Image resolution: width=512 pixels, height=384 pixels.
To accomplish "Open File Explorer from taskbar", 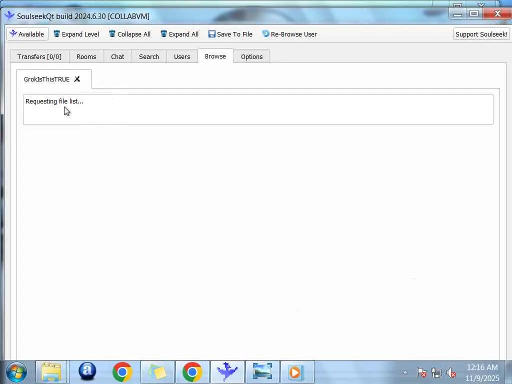I will click(x=51, y=372).
